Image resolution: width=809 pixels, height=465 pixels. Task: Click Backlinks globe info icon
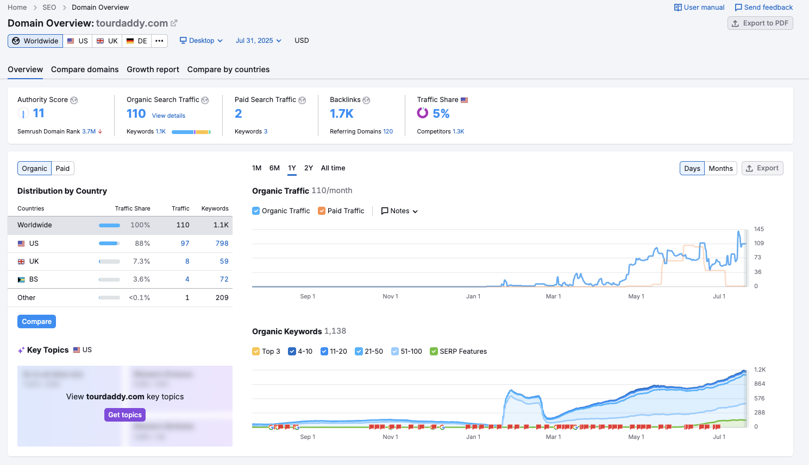366,100
